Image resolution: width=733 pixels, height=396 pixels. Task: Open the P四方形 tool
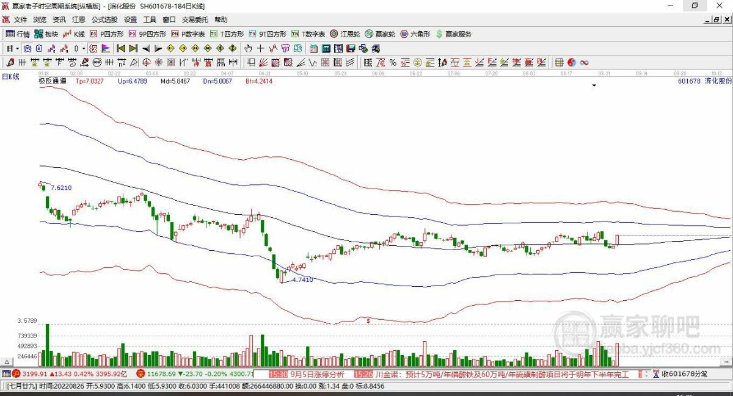[x=107, y=34]
